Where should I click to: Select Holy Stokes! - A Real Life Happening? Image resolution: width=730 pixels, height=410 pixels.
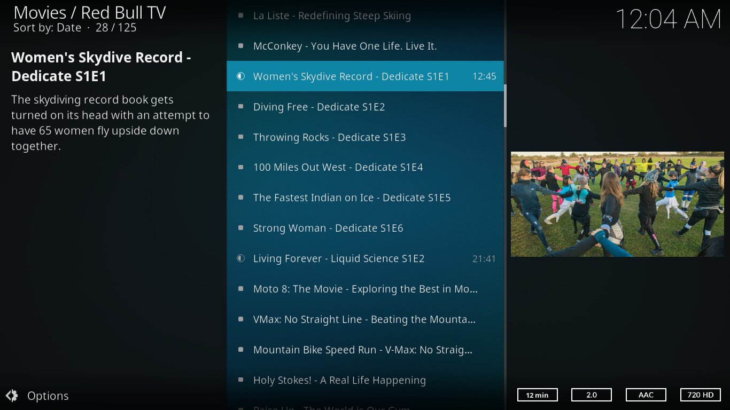(x=365, y=380)
